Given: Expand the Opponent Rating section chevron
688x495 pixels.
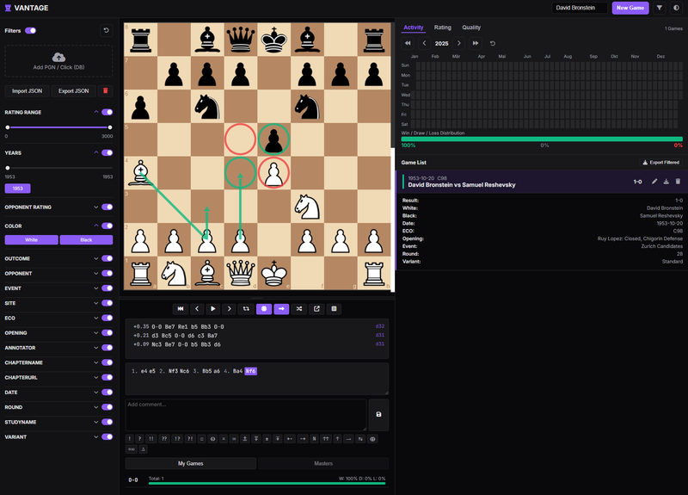Looking at the screenshot, I should (96, 207).
